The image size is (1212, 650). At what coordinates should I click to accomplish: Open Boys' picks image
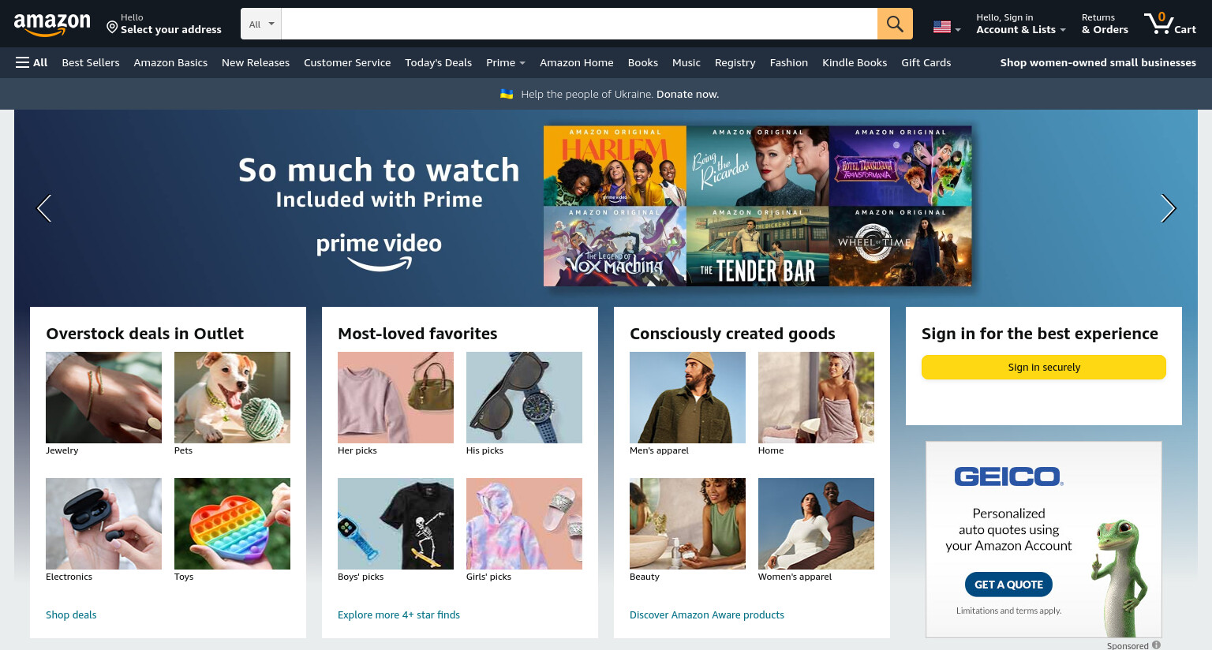(x=395, y=524)
